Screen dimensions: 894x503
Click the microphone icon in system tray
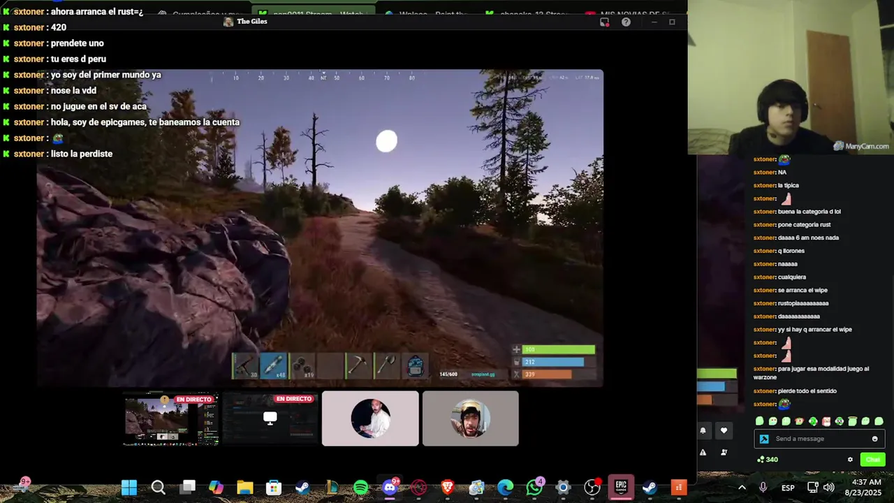click(x=763, y=488)
